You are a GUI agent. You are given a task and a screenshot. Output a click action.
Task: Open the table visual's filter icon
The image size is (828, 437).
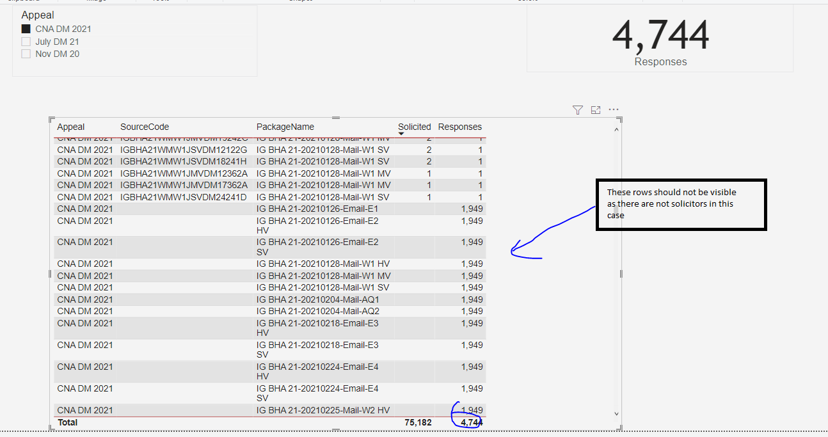tap(578, 110)
